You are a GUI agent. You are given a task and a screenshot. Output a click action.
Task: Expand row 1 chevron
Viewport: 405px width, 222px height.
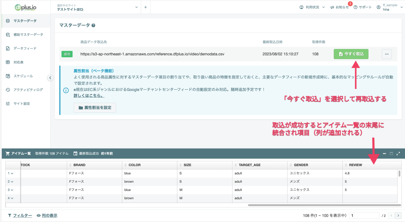tap(12, 173)
